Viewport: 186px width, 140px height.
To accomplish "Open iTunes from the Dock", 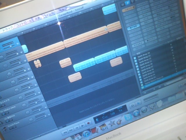I will pos(86,134).
